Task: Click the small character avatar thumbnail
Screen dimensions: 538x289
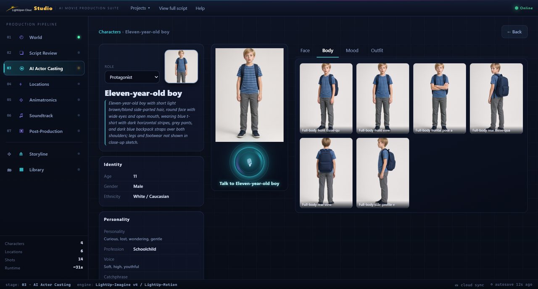Action: [x=181, y=66]
